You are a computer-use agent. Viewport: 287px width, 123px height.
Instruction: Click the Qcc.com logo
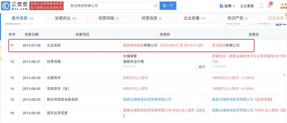[14, 6]
